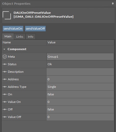
Task: Click the slot icon beside Value On
Action: pos(5,102)
